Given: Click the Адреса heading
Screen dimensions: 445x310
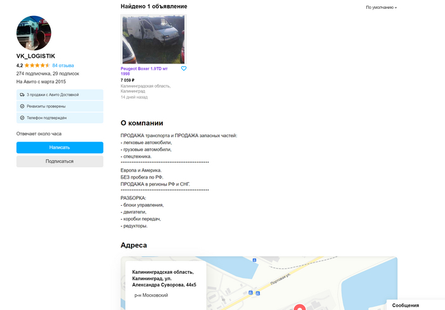Looking at the screenshot, I should point(133,245).
